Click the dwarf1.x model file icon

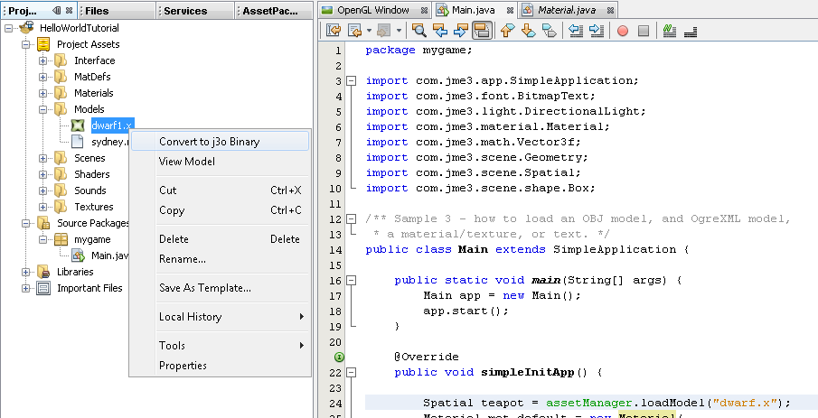78,125
